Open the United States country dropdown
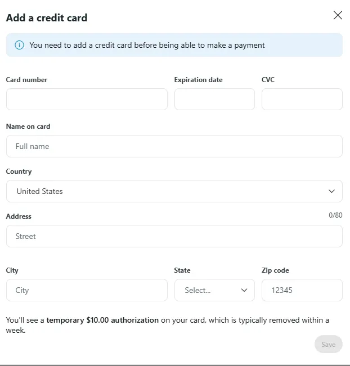 point(169,191)
